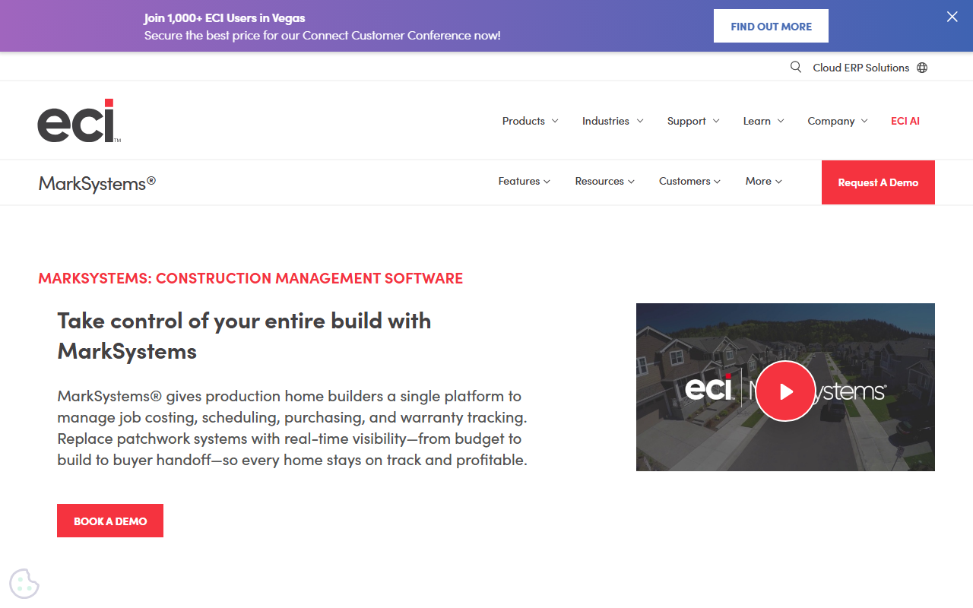Open the ECI AI link
Viewport: 973px width, 608px height.
click(905, 121)
